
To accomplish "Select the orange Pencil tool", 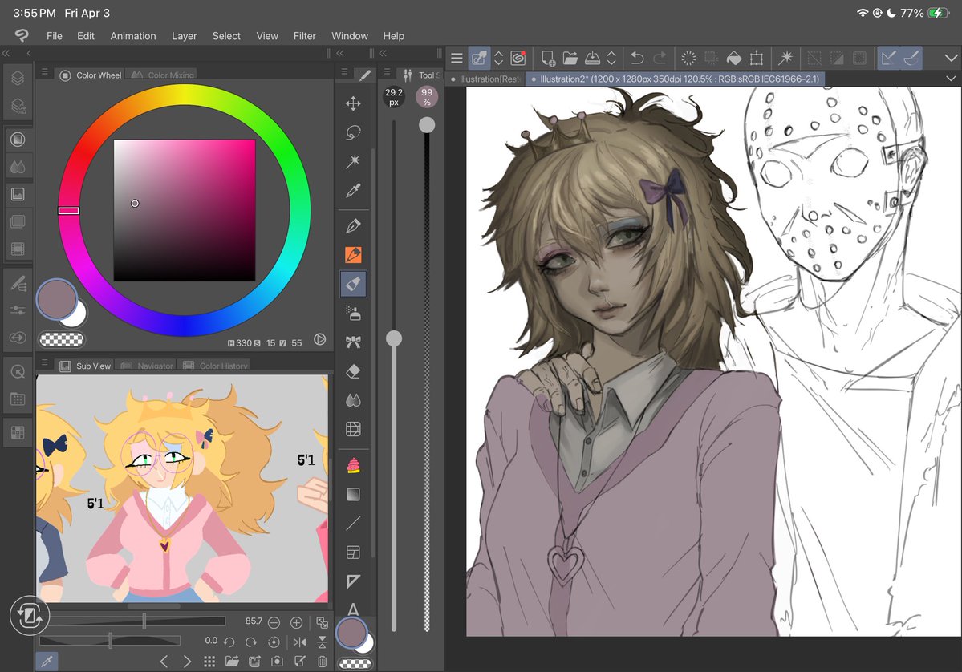I will (x=353, y=254).
